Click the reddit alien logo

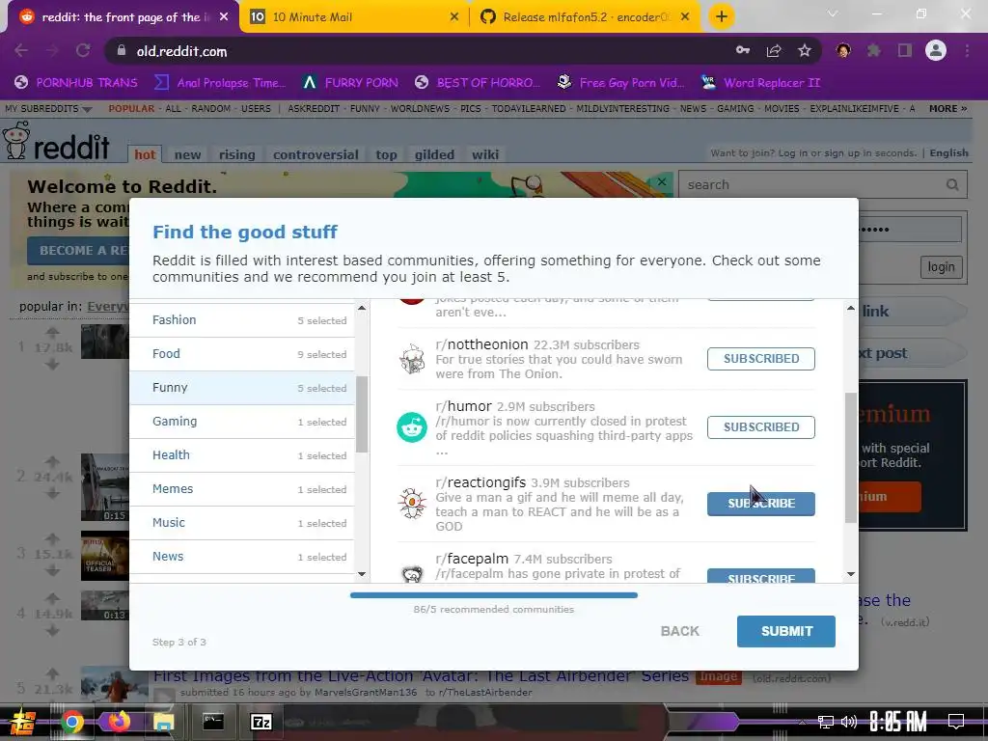point(15,140)
